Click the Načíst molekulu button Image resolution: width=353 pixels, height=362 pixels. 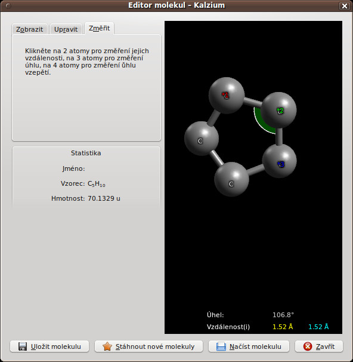[249, 346]
